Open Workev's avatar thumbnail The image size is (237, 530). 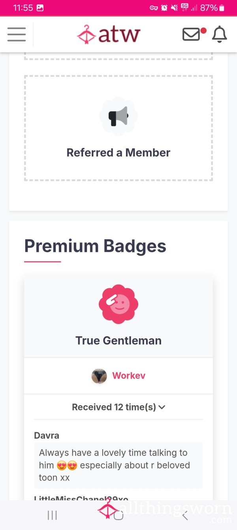pos(99,376)
